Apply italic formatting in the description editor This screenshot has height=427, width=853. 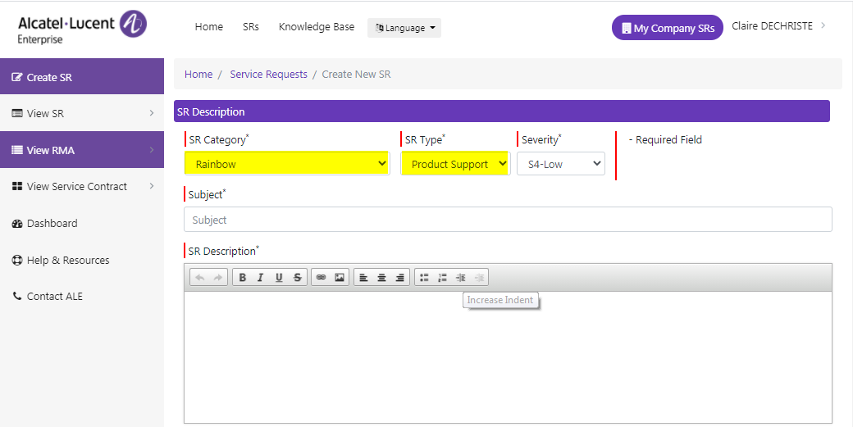pos(261,278)
